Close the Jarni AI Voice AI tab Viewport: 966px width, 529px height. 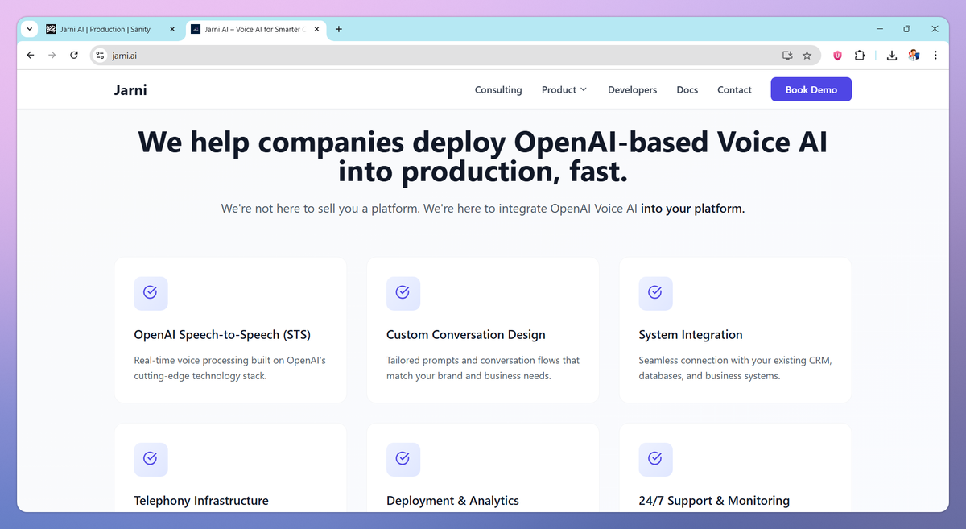coord(317,29)
